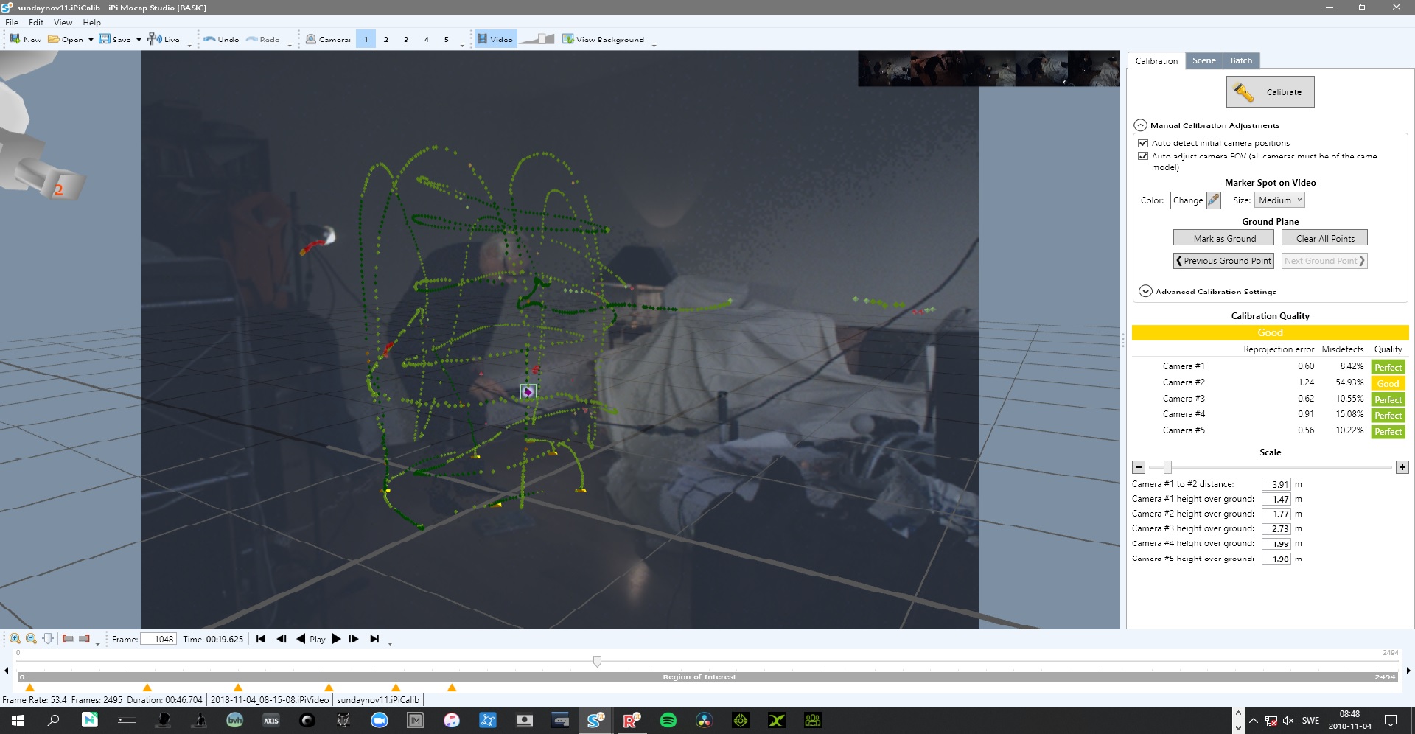Uncheck Auto detect initial camera positions
Image resolution: width=1415 pixels, height=734 pixels.
[1143, 143]
